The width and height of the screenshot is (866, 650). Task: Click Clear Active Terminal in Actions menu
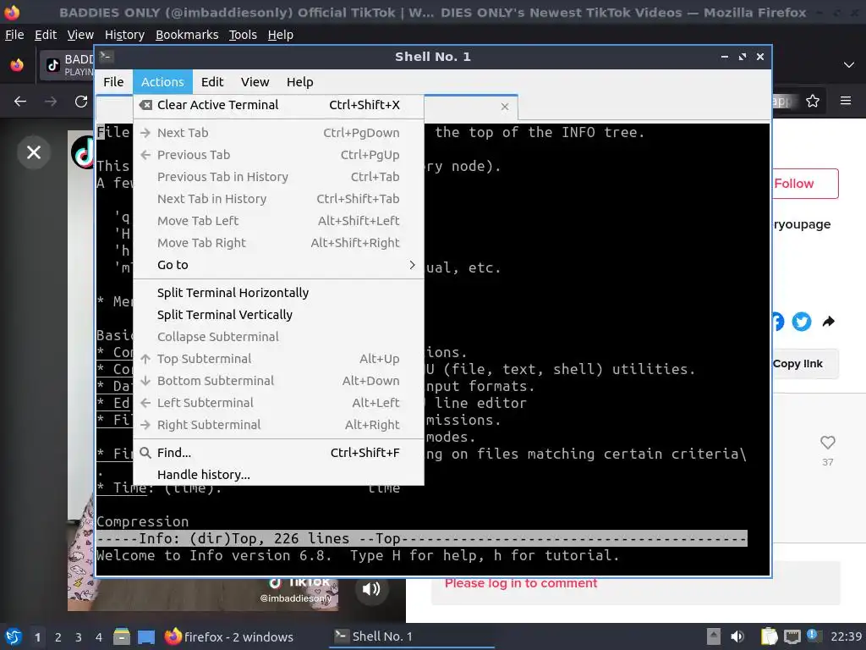point(278,105)
